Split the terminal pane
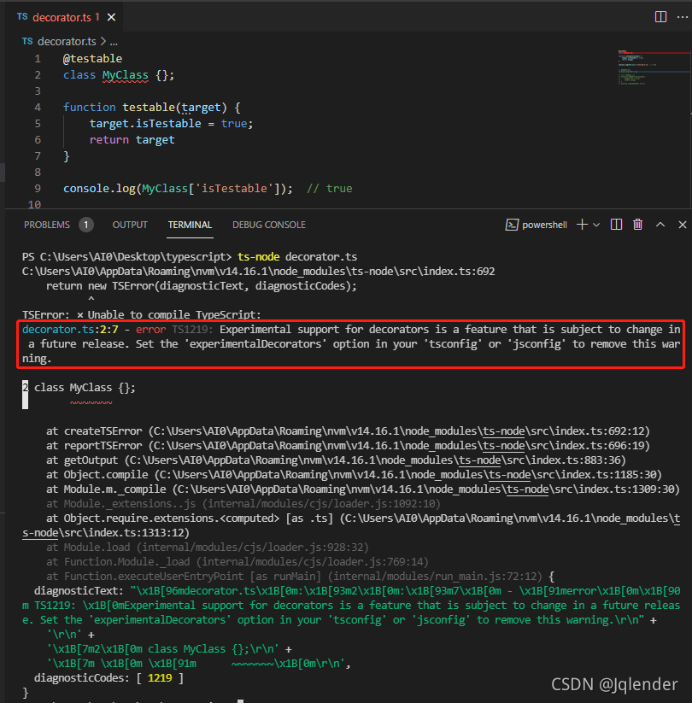Image resolution: width=692 pixels, height=703 pixels. pos(616,225)
